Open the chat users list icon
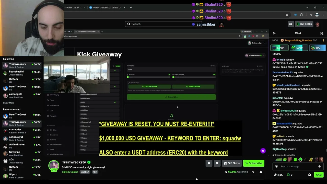The height and width of the screenshot is (184, 327). click(x=322, y=33)
